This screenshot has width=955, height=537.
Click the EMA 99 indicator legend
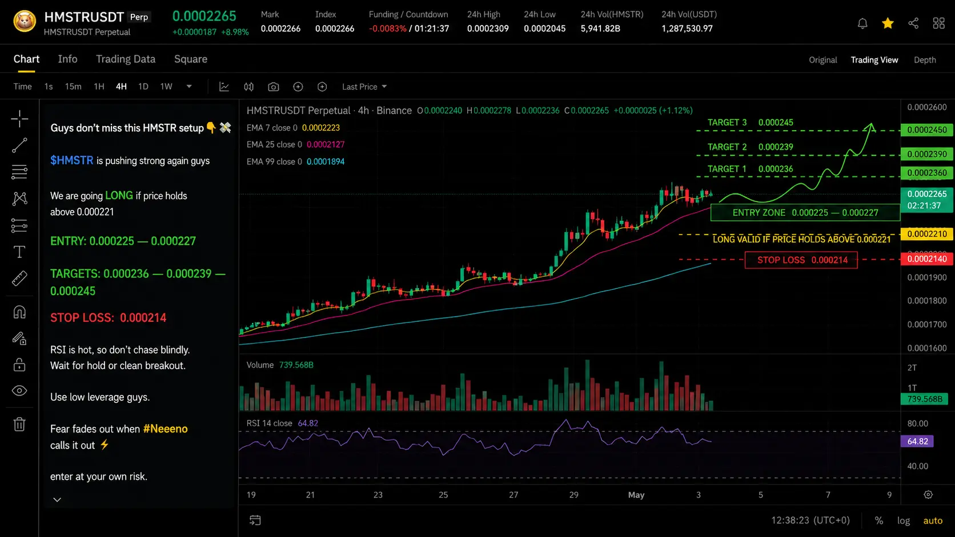[x=295, y=161]
